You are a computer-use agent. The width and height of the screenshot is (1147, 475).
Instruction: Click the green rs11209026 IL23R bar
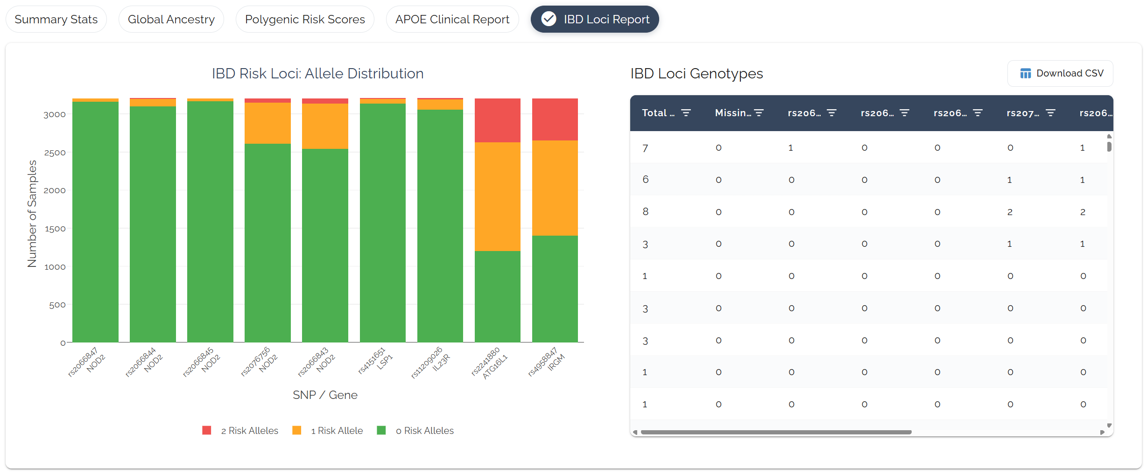tap(440, 226)
